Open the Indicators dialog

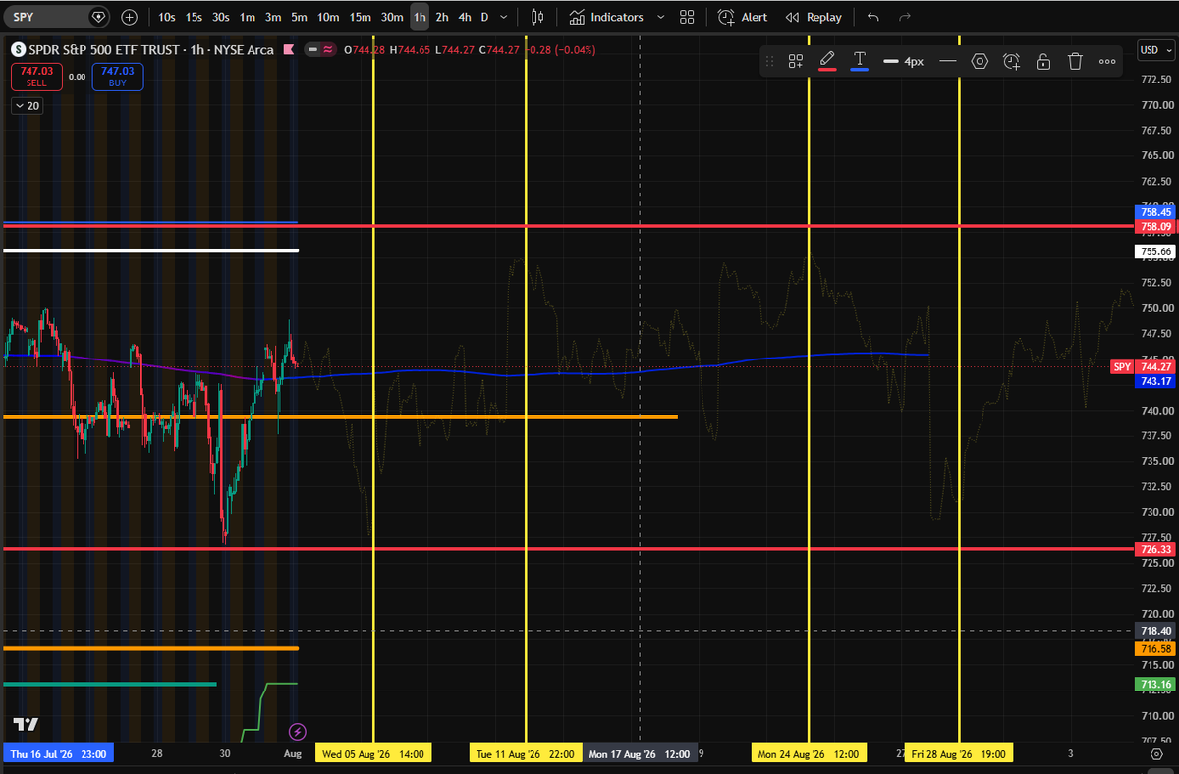click(606, 17)
